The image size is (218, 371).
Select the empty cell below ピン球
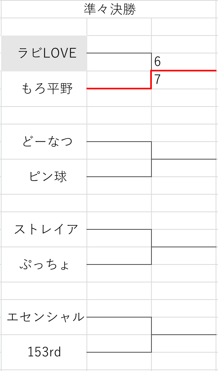[x=44, y=203]
